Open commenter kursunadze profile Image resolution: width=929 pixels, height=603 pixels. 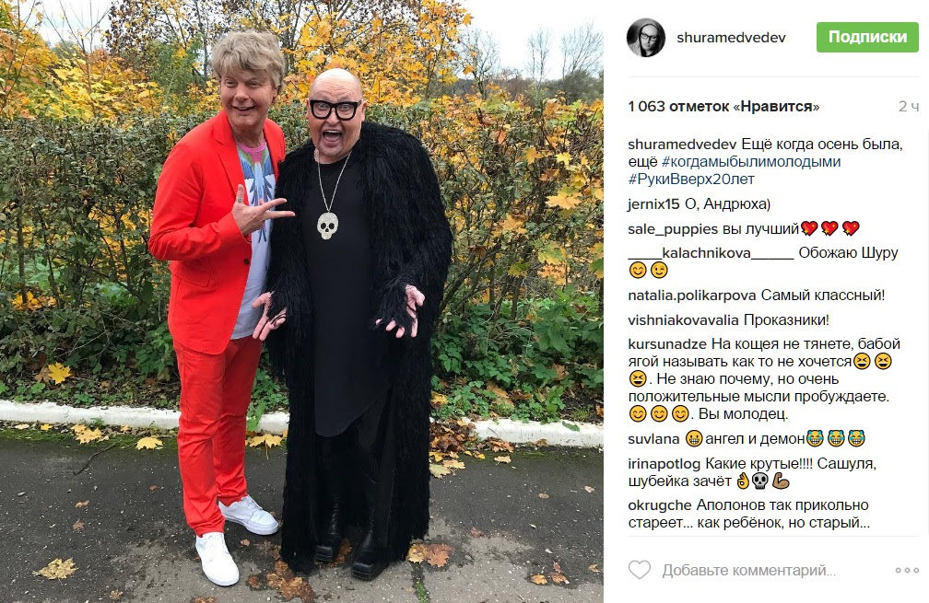click(667, 343)
